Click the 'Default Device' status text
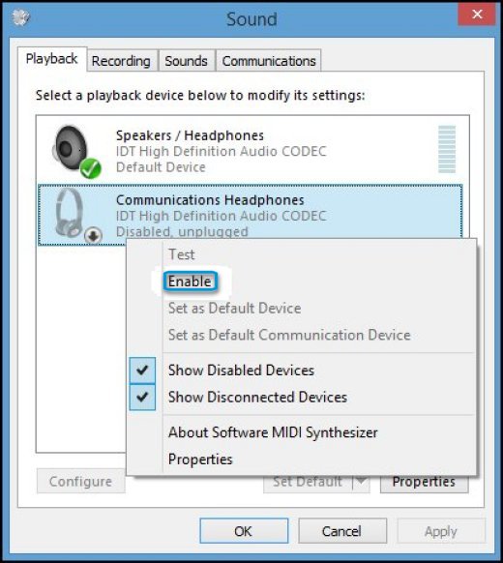The width and height of the screenshot is (503, 563). click(x=161, y=167)
